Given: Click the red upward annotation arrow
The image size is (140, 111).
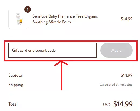Looking at the screenshot, I should [x=61, y=76].
